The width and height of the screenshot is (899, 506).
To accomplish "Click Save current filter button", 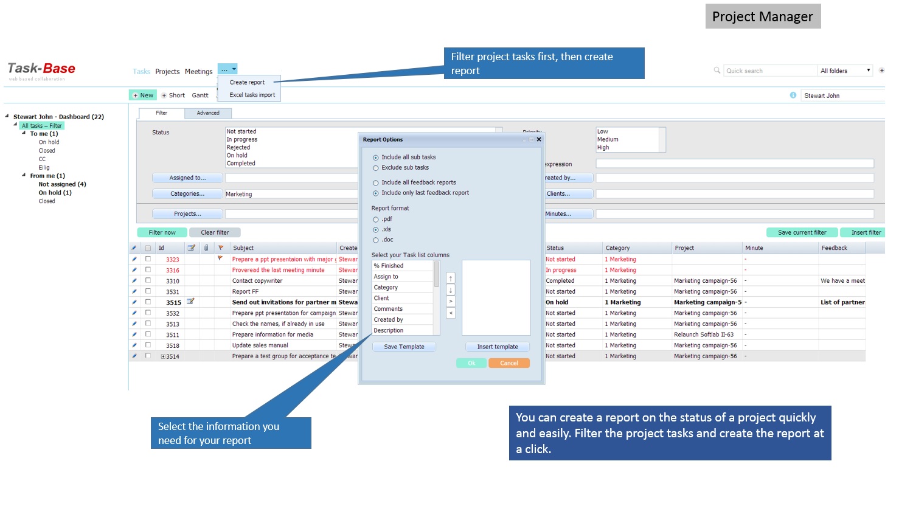I will click(x=802, y=232).
